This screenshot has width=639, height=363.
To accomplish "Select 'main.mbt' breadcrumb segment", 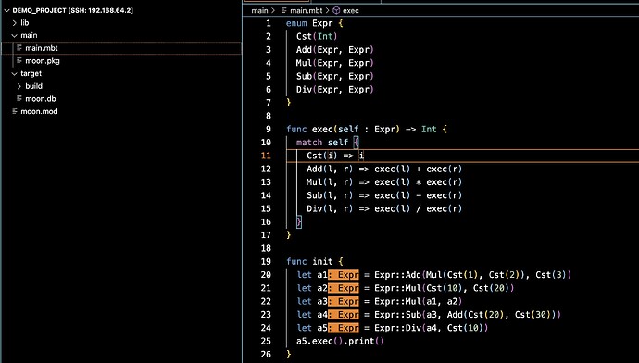I will [306, 10].
